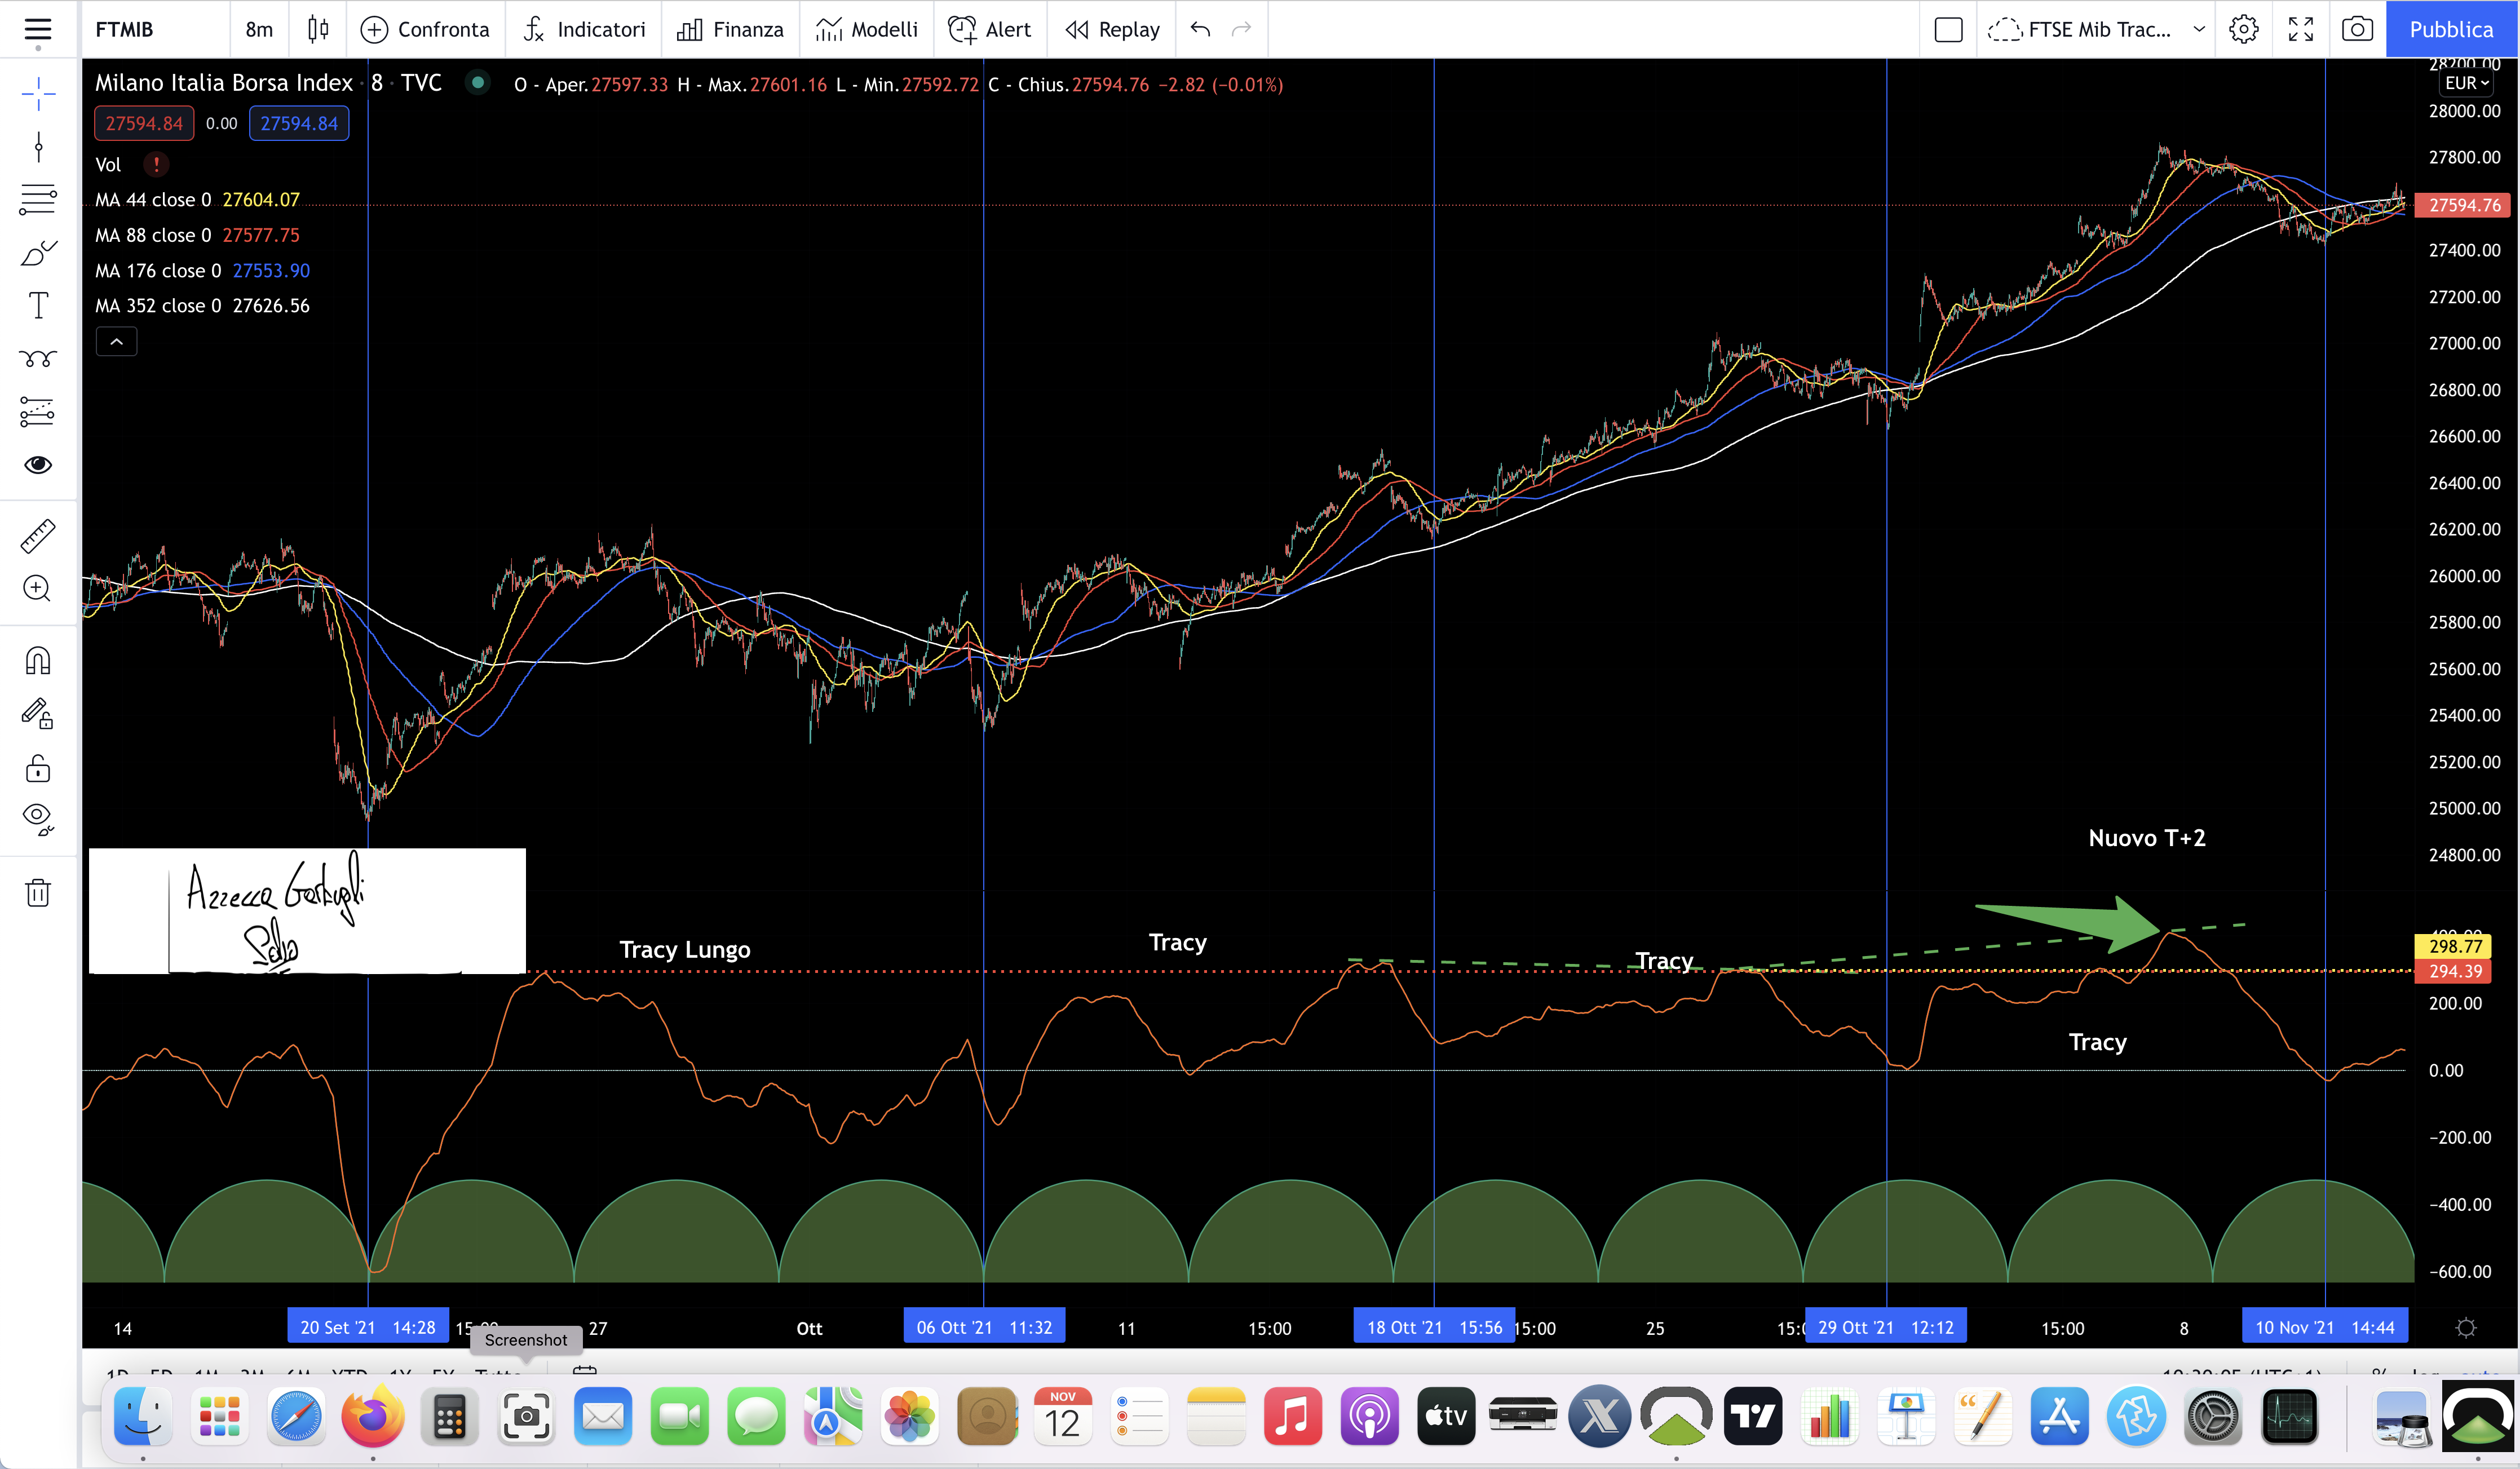
Task: Enter fullscreen mode
Action: [x=2301, y=30]
